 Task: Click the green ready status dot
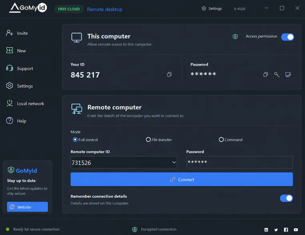(x=8, y=229)
